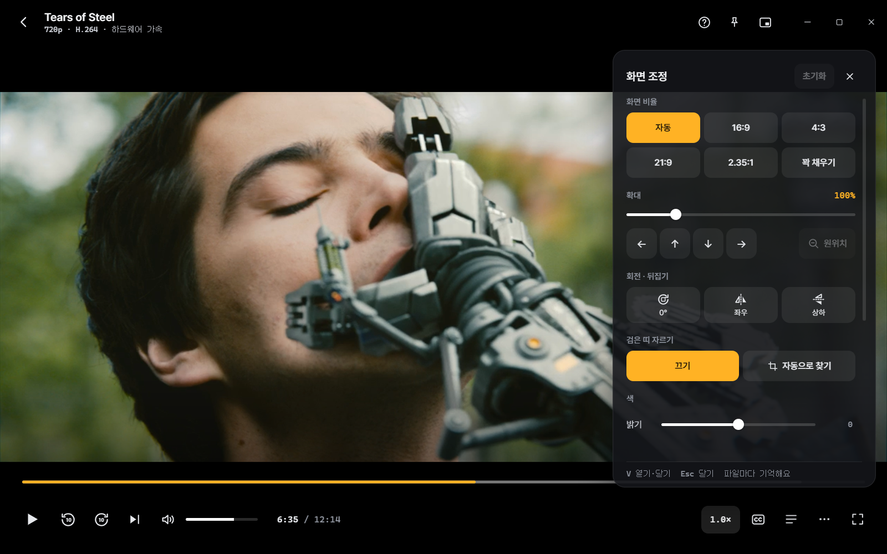The image size is (887, 554).
Task: Open the CC subtitles menu
Action: pos(758,519)
